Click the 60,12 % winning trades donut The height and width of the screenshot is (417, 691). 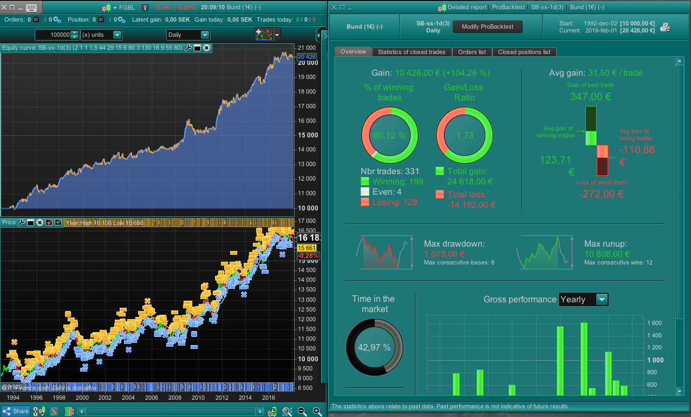point(390,135)
